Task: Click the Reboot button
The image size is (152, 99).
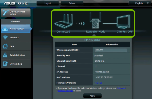Action: 72,3
